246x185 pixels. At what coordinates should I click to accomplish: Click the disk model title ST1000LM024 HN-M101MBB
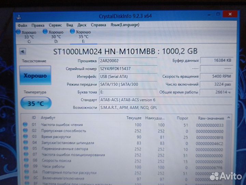(104, 52)
